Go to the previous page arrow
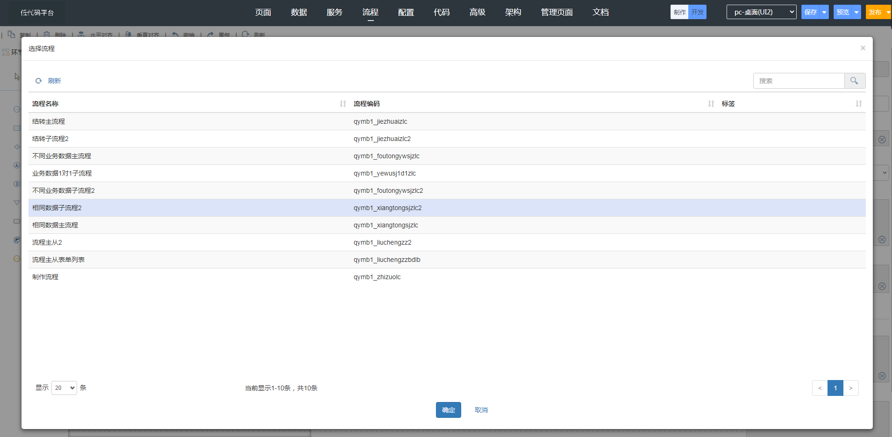Screen dimensions: 892x437 tap(820, 388)
